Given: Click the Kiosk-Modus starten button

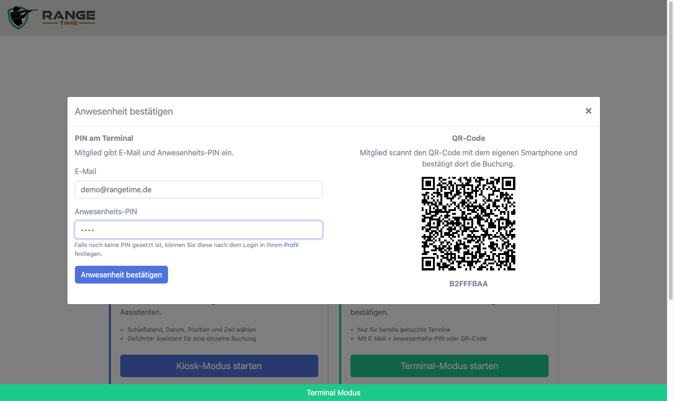Looking at the screenshot, I should pyautogui.click(x=219, y=366).
